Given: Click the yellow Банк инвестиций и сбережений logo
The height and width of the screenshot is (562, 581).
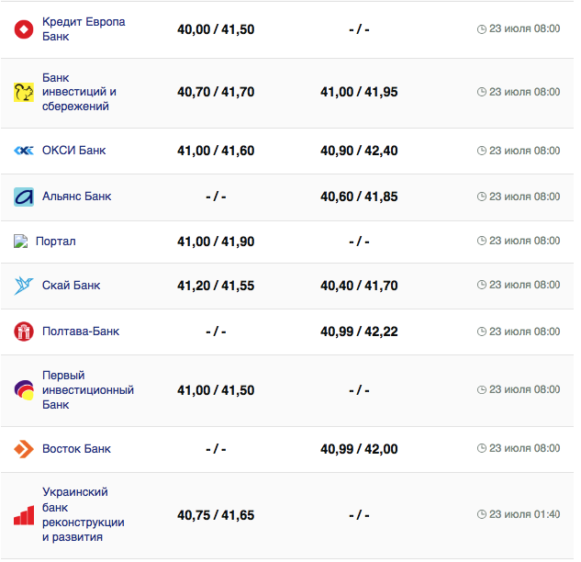Looking at the screenshot, I should (24, 92).
